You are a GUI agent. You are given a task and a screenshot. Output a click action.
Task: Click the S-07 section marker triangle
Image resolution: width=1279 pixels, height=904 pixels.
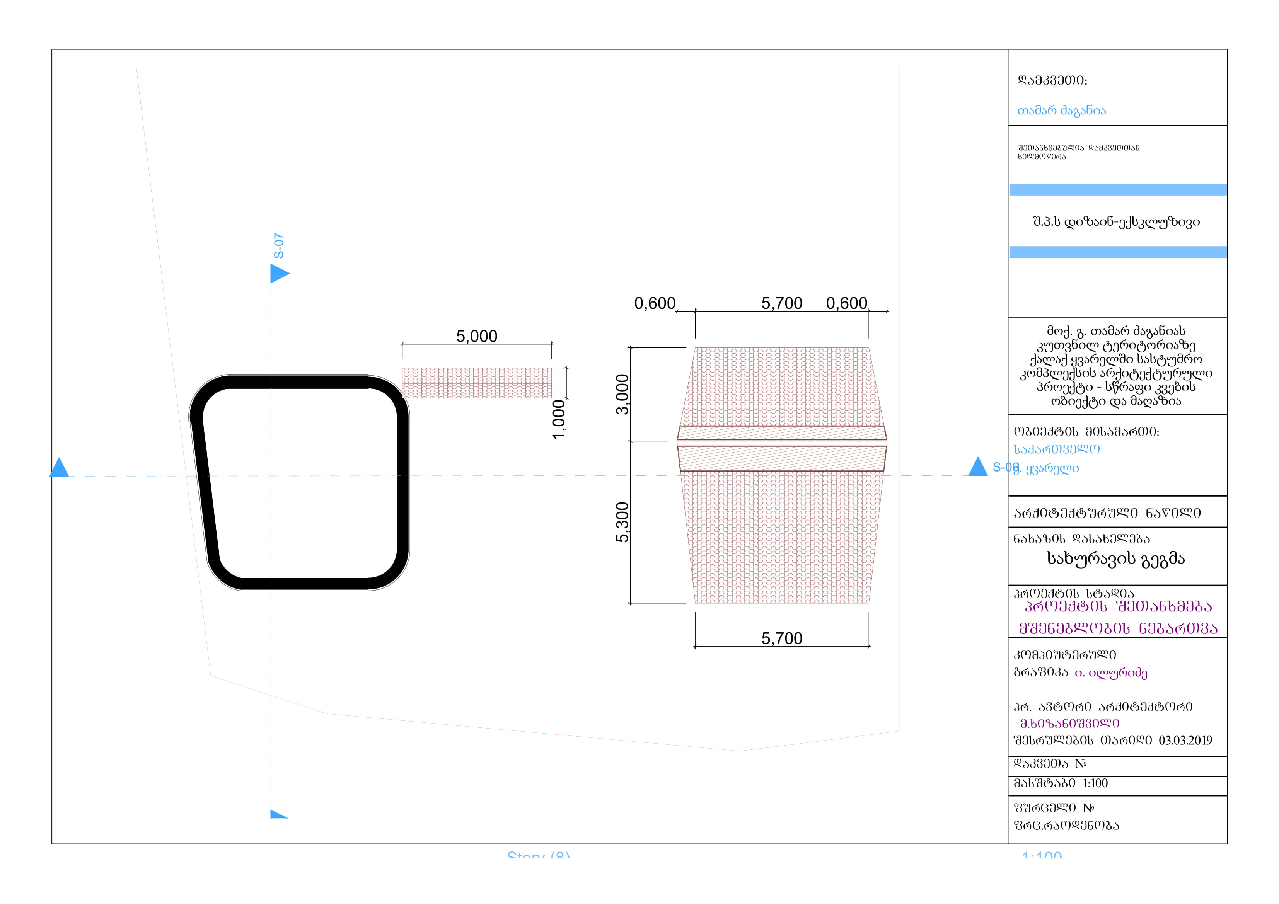pyautogui.click(x=278, y=274)
